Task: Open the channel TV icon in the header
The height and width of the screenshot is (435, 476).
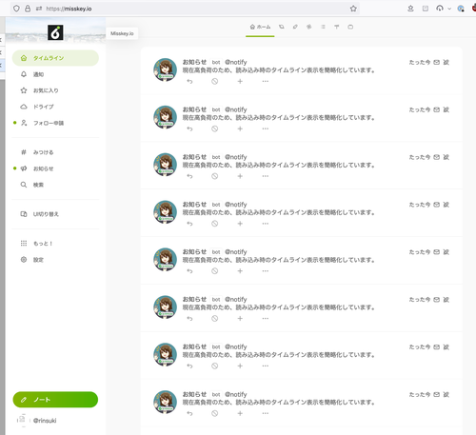Action: [x=350, y=27]
